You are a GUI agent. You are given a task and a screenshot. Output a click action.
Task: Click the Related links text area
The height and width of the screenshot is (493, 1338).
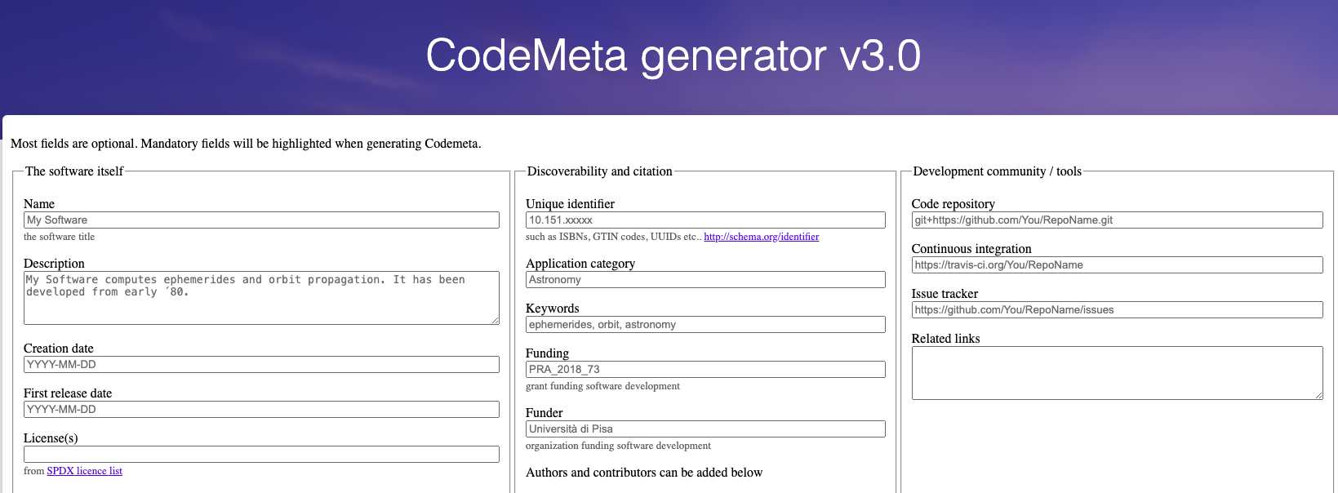point(1117,373)
